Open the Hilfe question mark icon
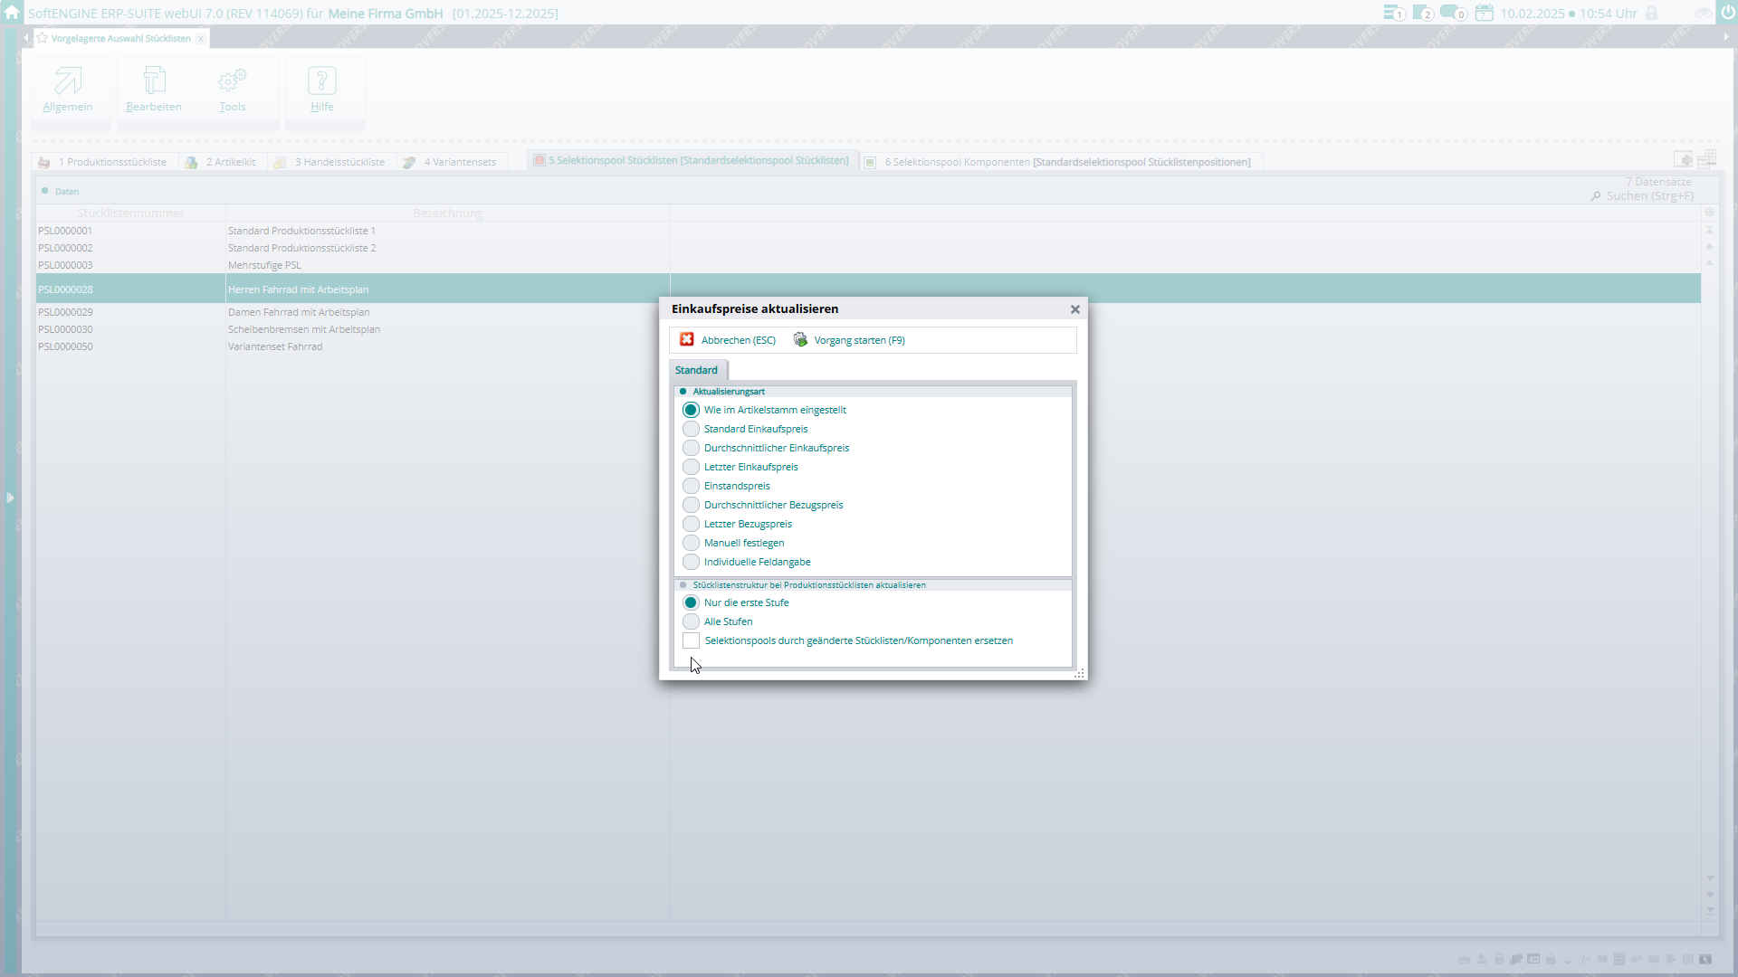Viewport: 1738px width, 977px height. point(322,81)
